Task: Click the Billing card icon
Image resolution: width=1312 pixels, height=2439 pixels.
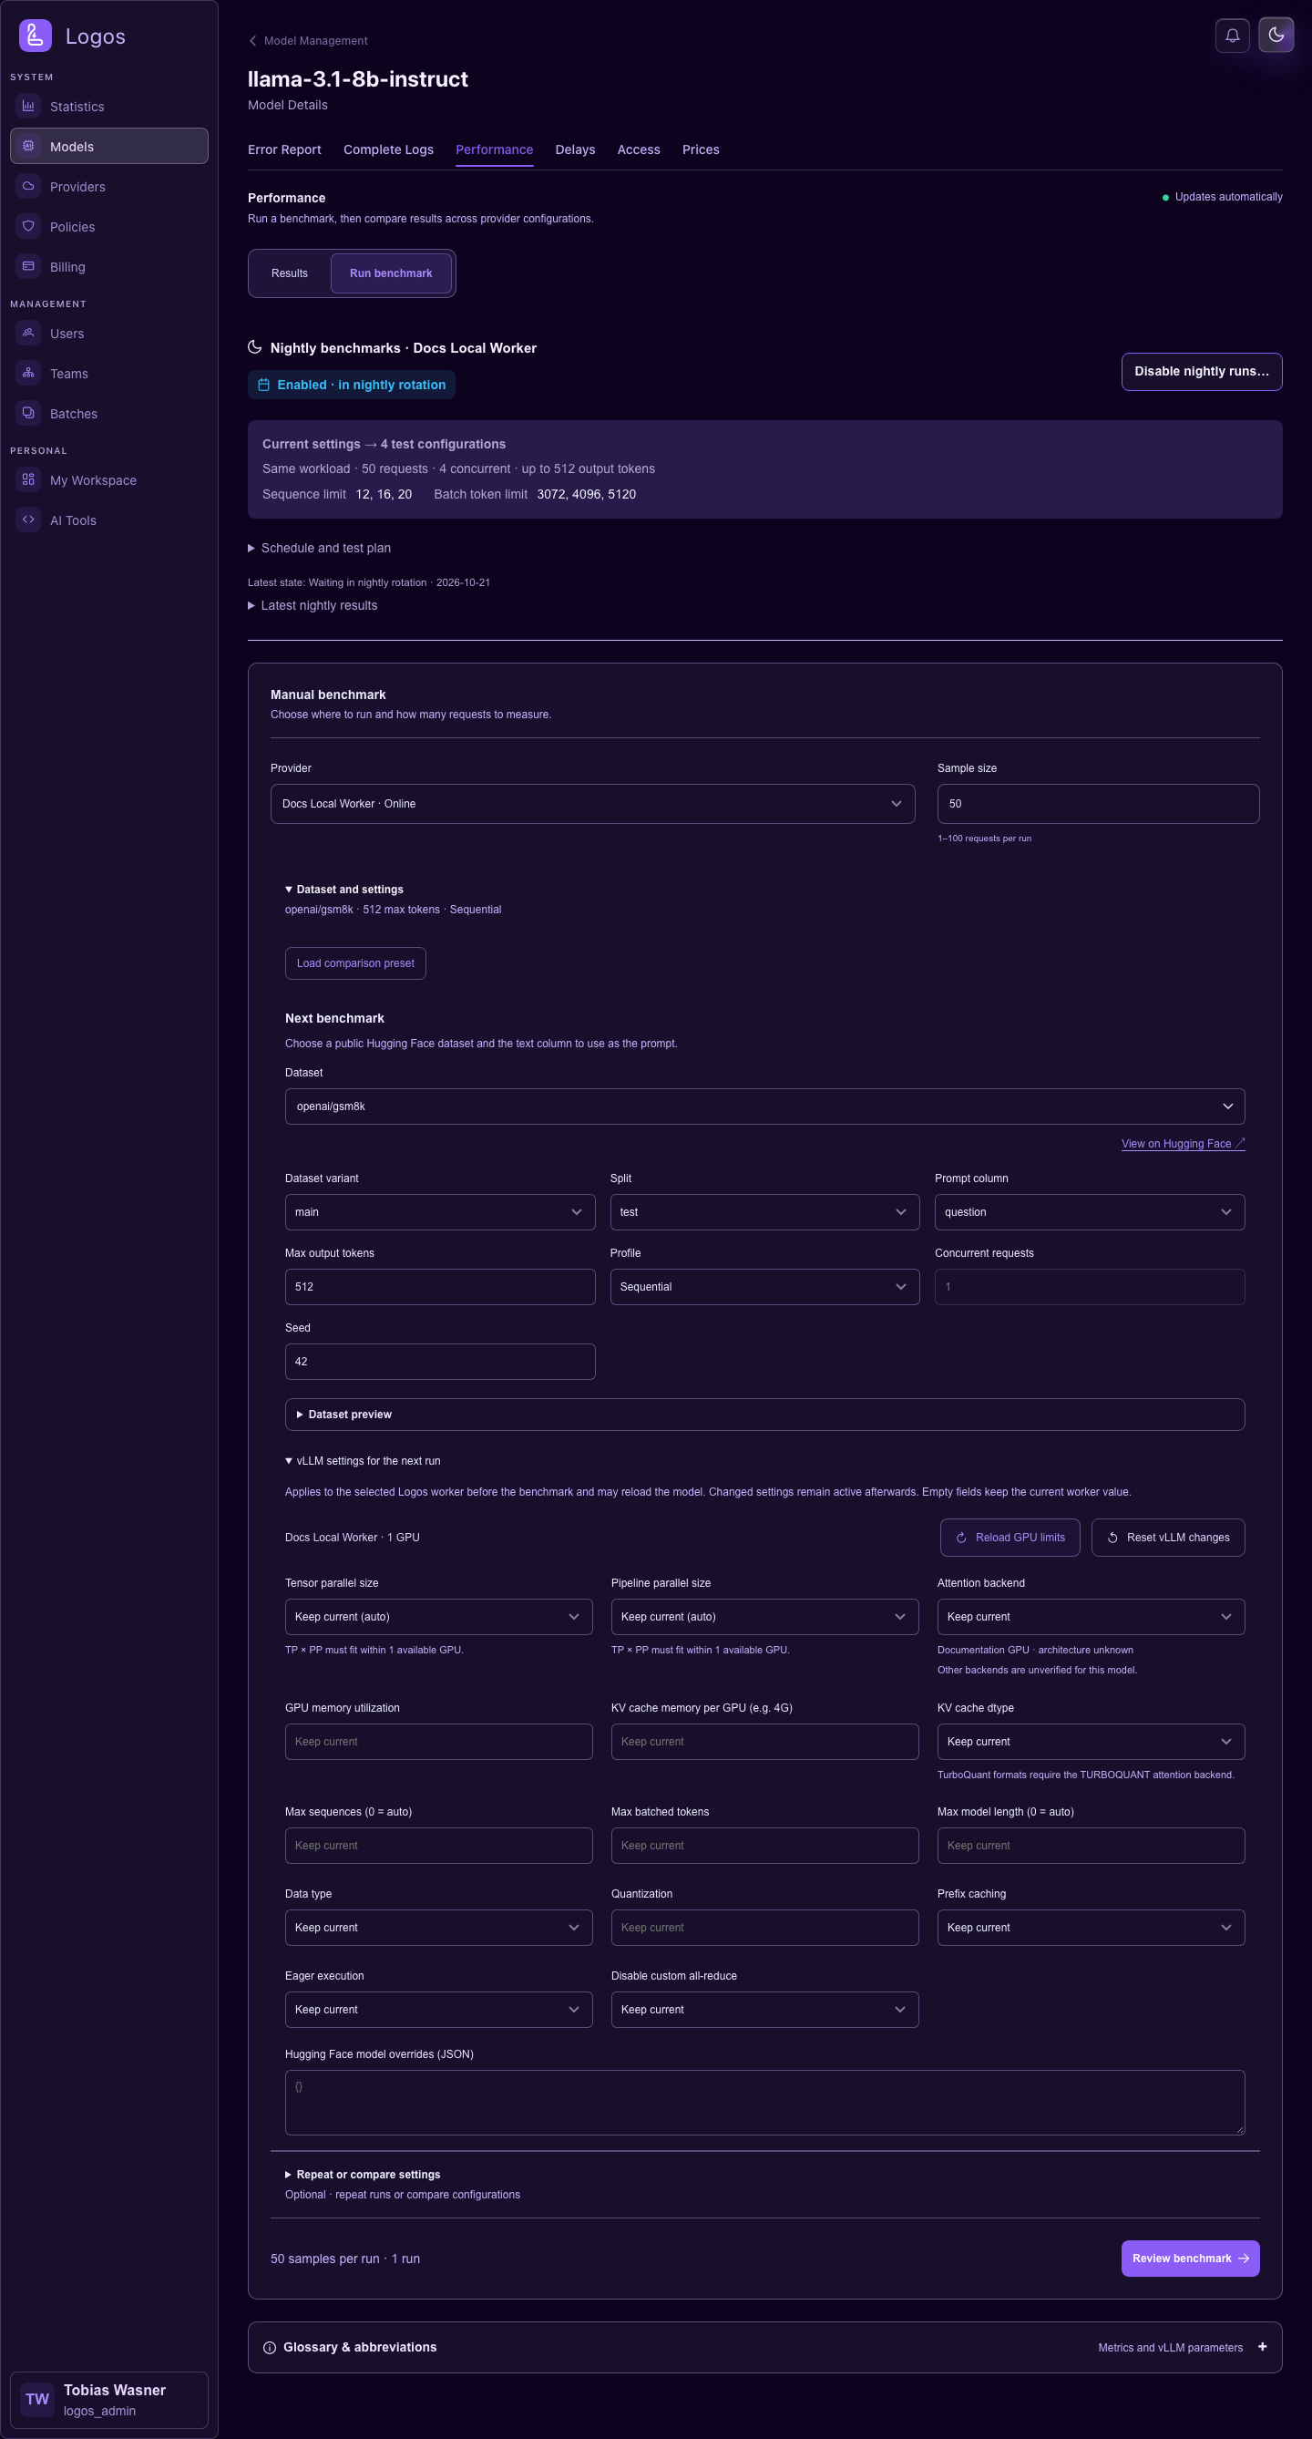Action: coord(28,266)
